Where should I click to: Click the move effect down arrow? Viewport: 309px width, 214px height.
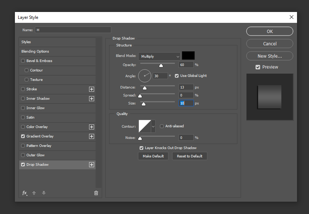[44, 193]
